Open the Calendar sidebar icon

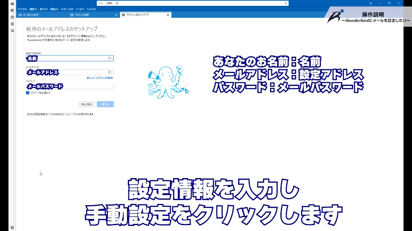12,17
